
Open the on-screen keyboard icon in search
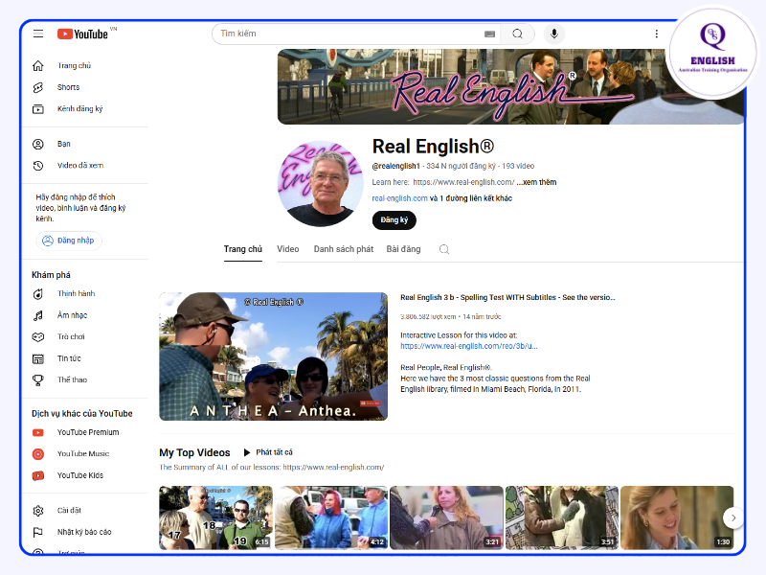click(x=489, y=34)
